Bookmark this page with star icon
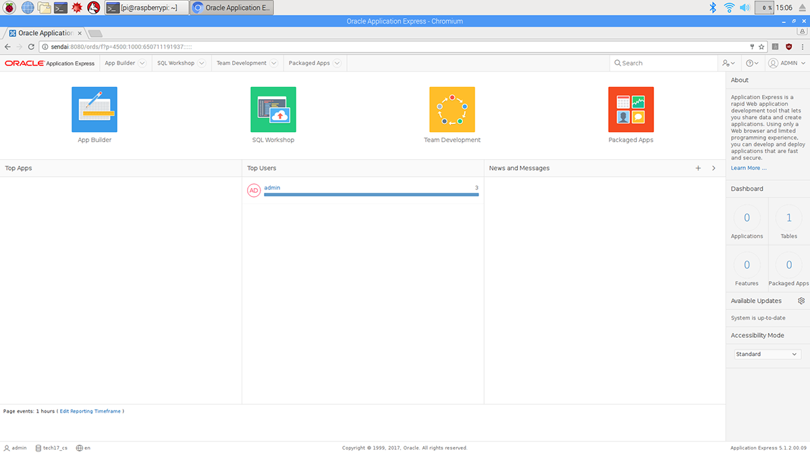 click(762, 47)
